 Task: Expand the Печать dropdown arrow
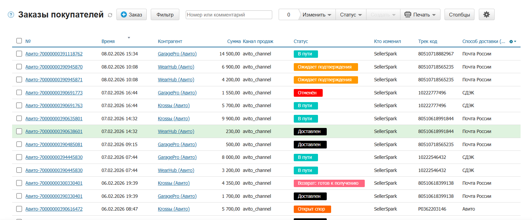pyautogui.click(x=434, y=15)
